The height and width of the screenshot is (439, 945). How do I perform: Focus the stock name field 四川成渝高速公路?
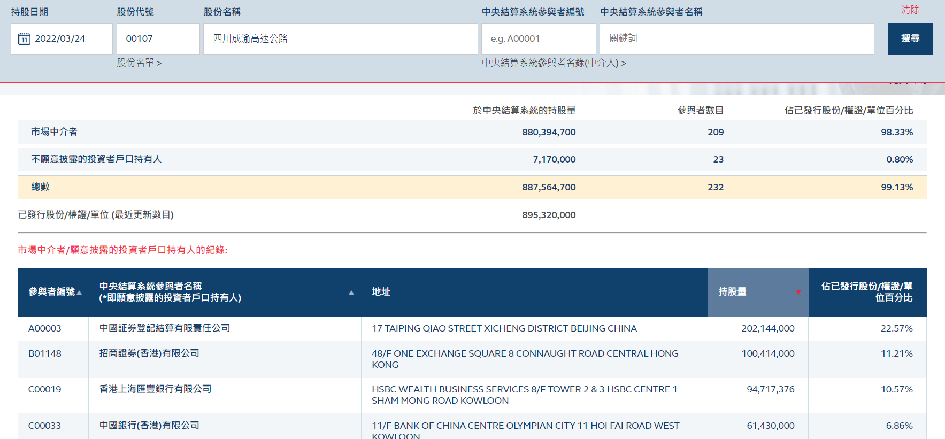click(340, 38)
